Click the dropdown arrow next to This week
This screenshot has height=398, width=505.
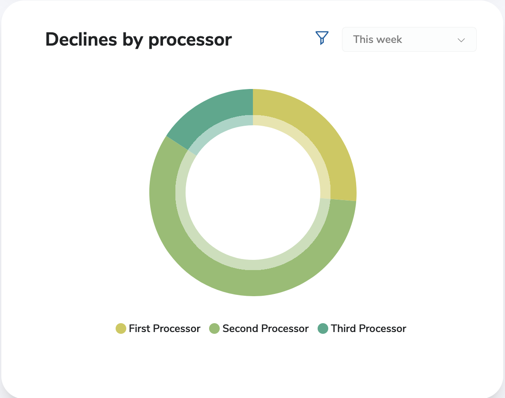click(461, 40)
